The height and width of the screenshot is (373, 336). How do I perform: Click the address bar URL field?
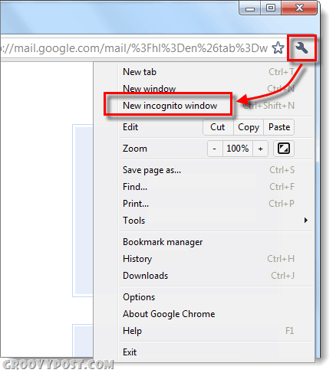(134, 48)
